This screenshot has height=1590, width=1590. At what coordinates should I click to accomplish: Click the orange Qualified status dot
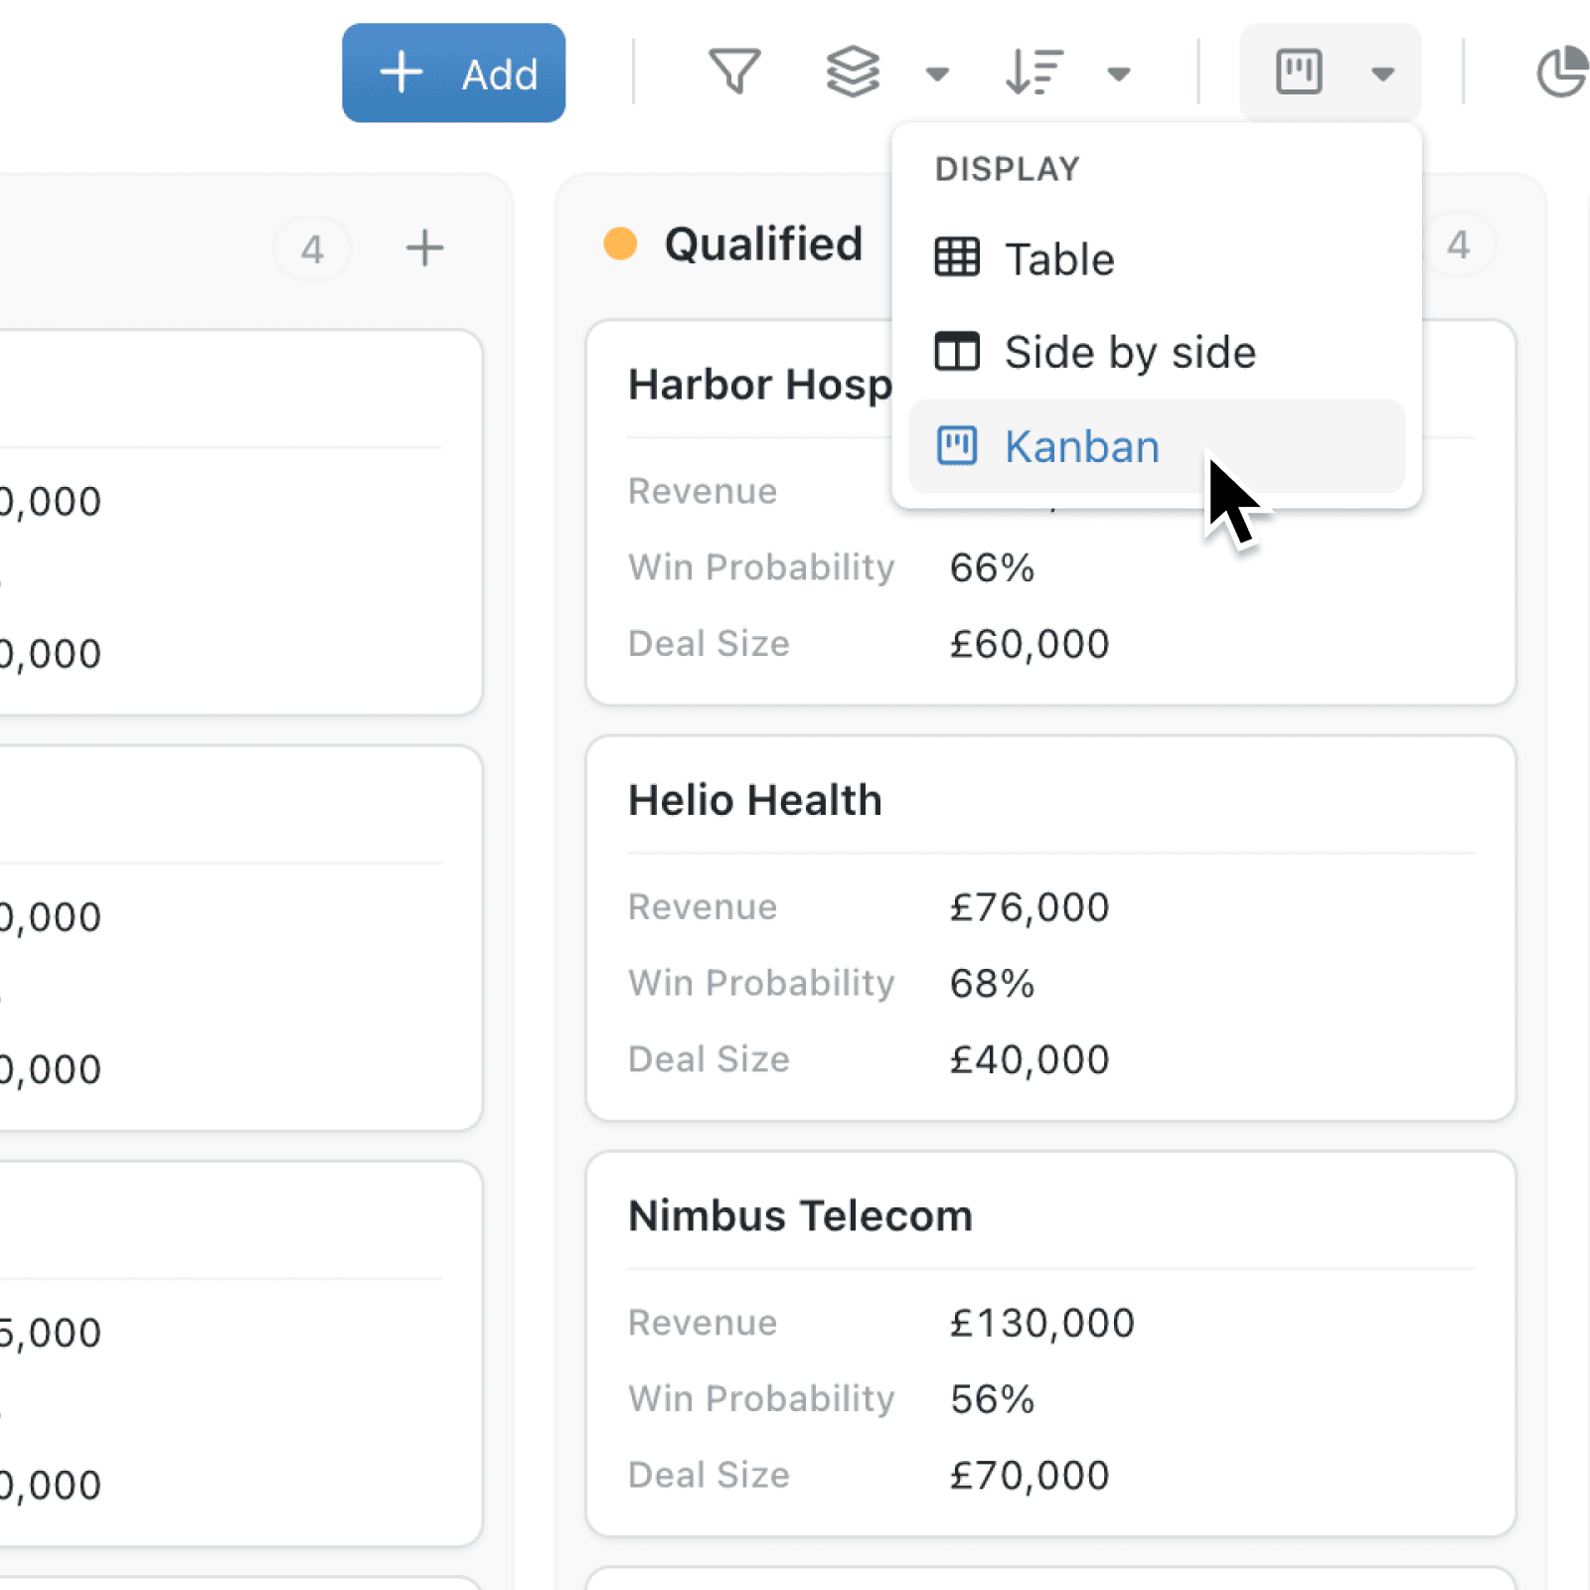pyautogui.click(x=620, y=243)
